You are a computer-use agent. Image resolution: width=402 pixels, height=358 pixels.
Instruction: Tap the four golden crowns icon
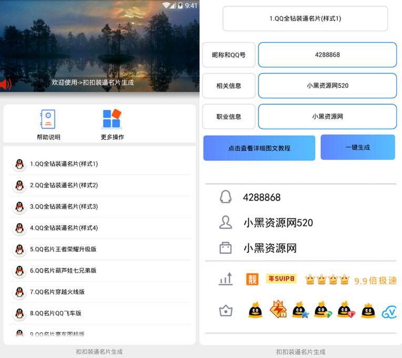[x=327, y=280]
